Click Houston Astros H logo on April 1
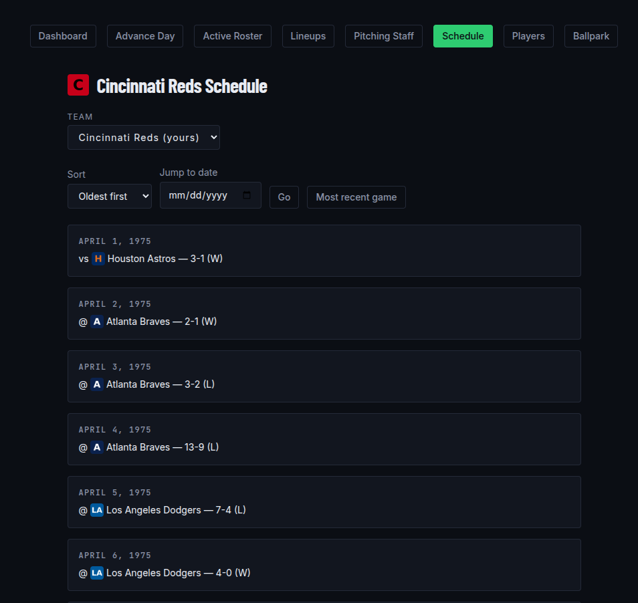 98,259
